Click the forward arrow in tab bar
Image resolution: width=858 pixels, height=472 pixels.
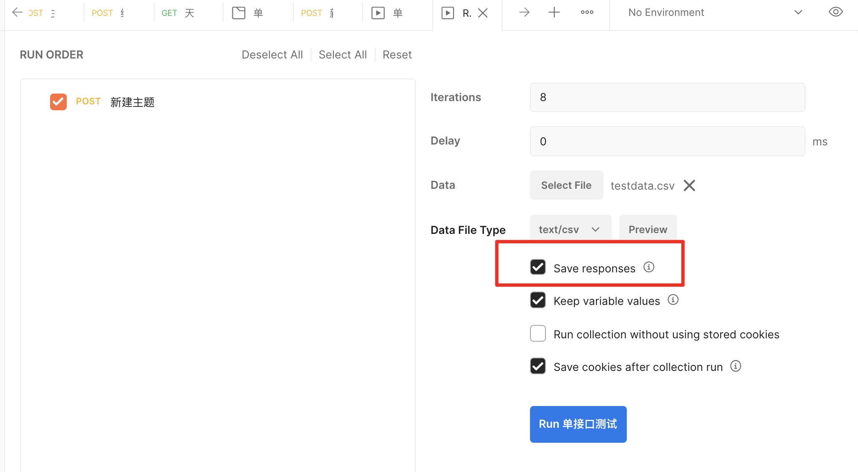tap(524, 13)
